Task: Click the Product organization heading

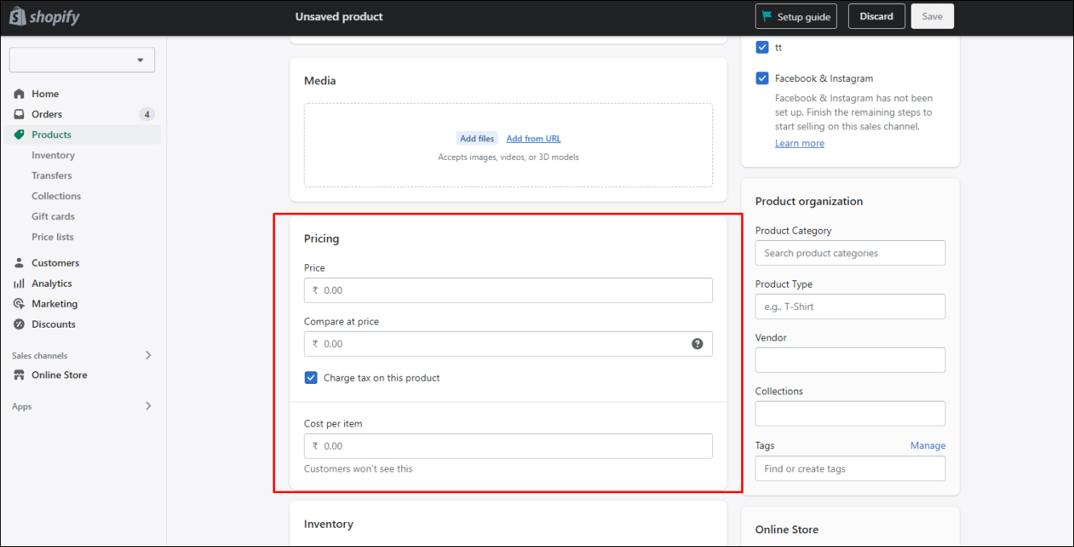Action: pos(809,202)
